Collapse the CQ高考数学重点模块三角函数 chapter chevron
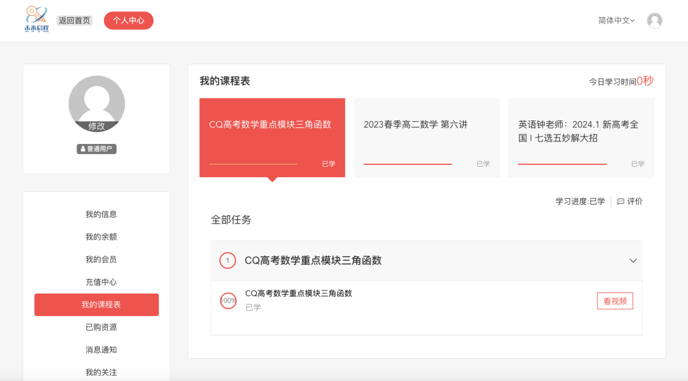Image resolution: width=688 pixels, height=381 pixels. 633,261
